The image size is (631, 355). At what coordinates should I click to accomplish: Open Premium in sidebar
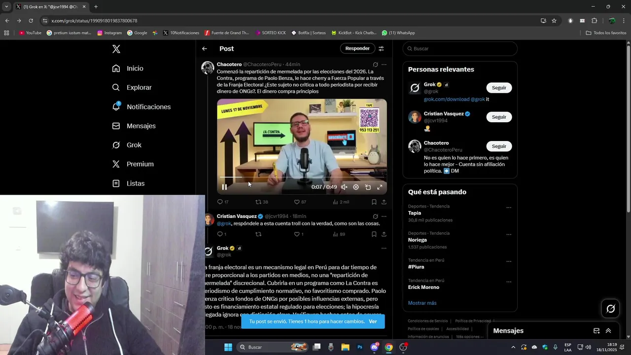pyautogui.click(x=133, y=164)
